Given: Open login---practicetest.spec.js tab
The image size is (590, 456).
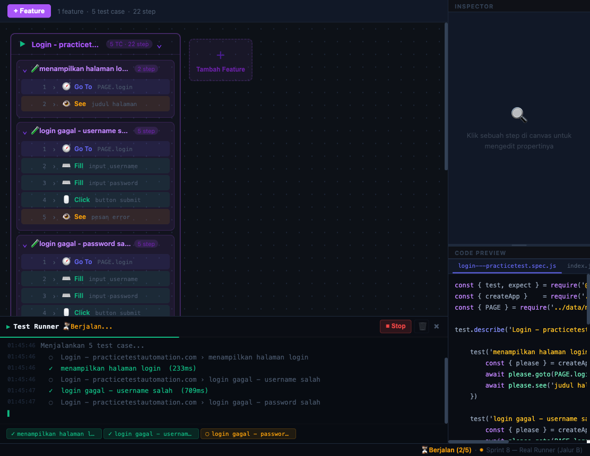Looking at the screenshot, I should (507, 266).
